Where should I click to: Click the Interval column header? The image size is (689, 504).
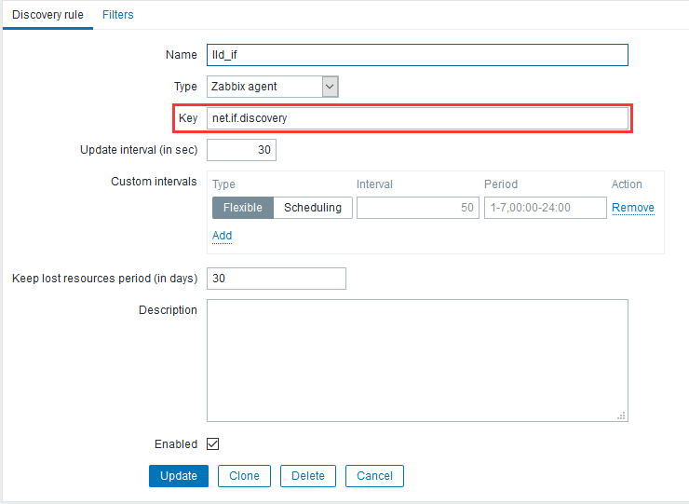pyautogui.click(x=374, y=184)
